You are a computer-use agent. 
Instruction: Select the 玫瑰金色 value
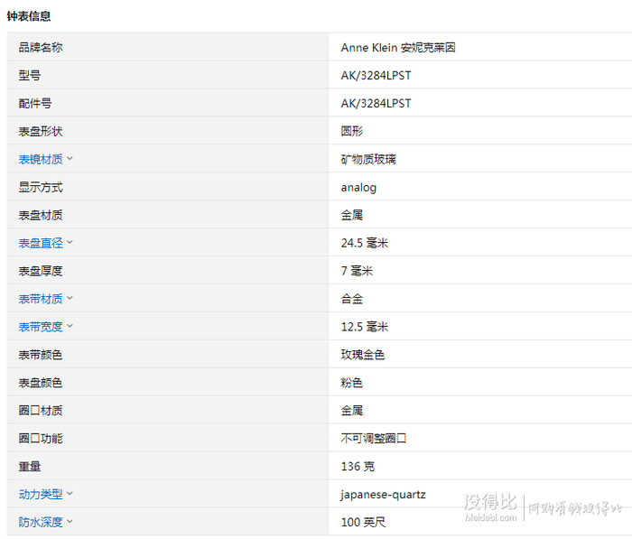363,355
